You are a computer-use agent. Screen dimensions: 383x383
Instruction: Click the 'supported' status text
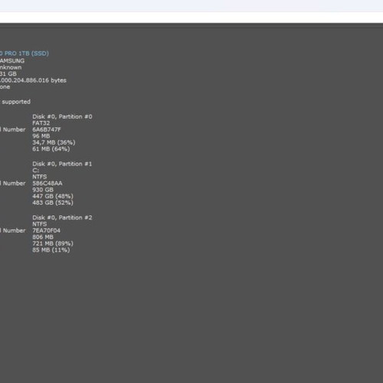[16, 102]
